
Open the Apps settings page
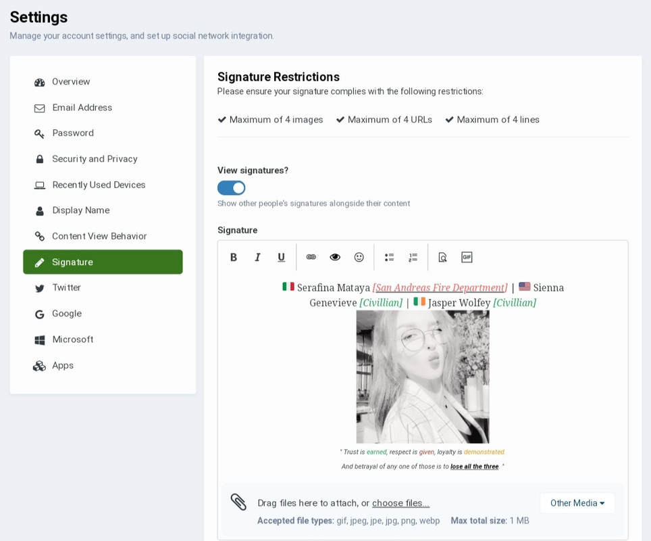coord(103,366)
